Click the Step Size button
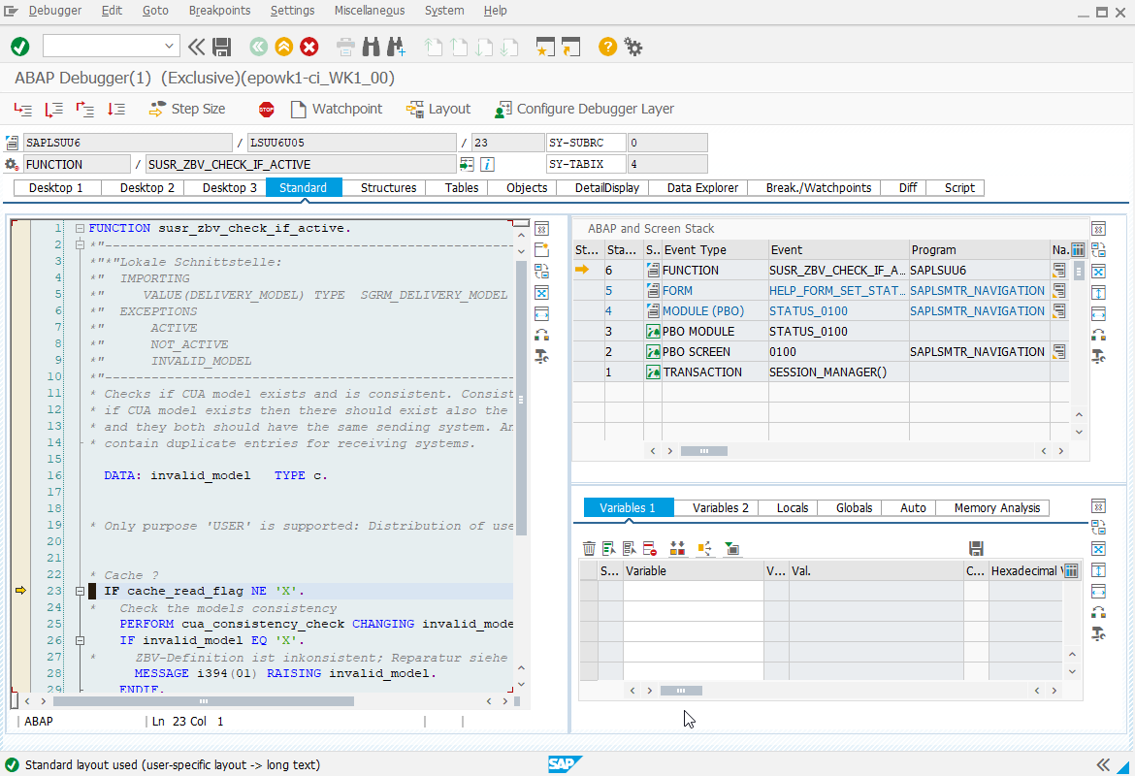This screenshot has width=1135, height=776. tap(188, 110)
